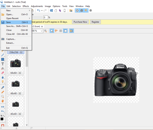Click the orange center guide icon
Screen dimensions: 153x130
[x=56, y=31]
